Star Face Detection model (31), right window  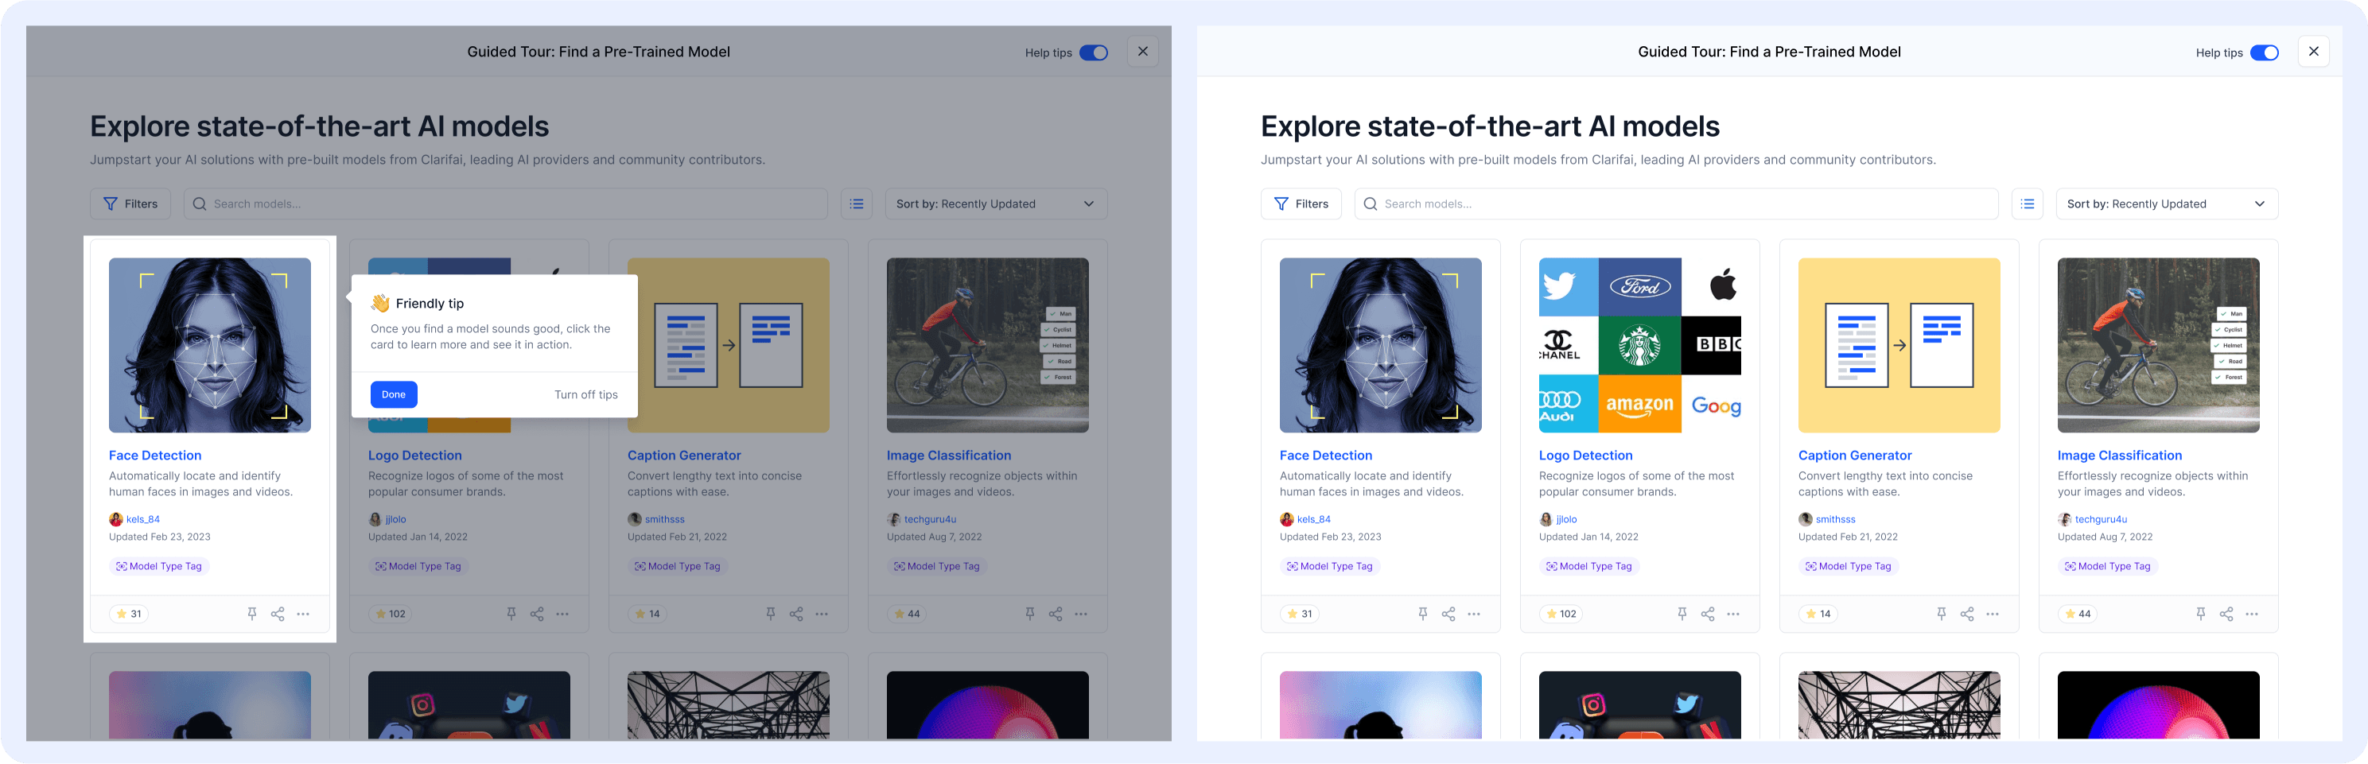pos(1300,615)
